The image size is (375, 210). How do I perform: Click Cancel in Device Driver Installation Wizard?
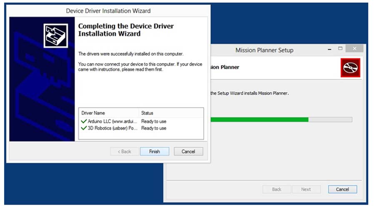tap(188, 151)
